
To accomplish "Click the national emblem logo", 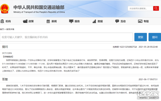I will pos(5,9).
